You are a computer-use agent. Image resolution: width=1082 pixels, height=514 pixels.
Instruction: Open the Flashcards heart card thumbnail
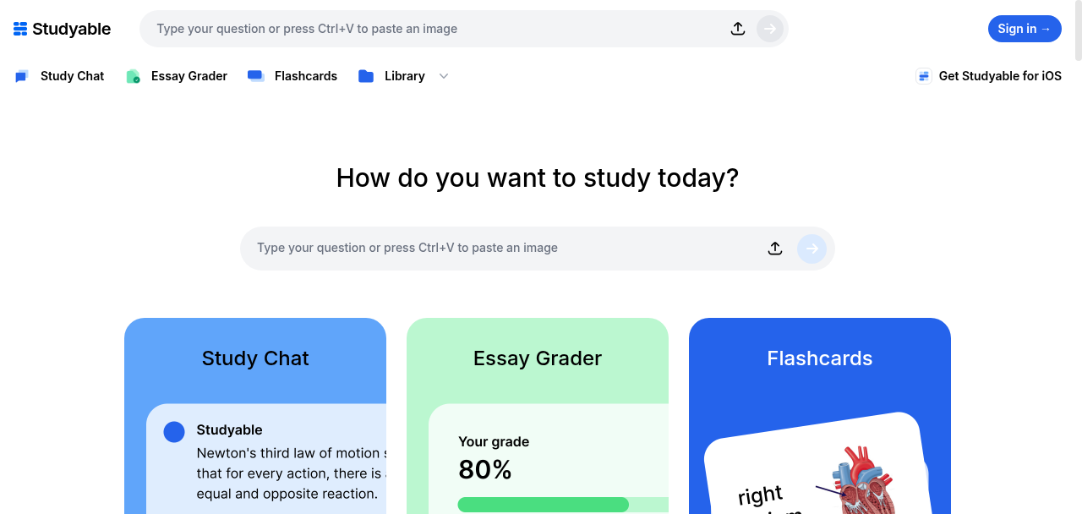point(817,463)
